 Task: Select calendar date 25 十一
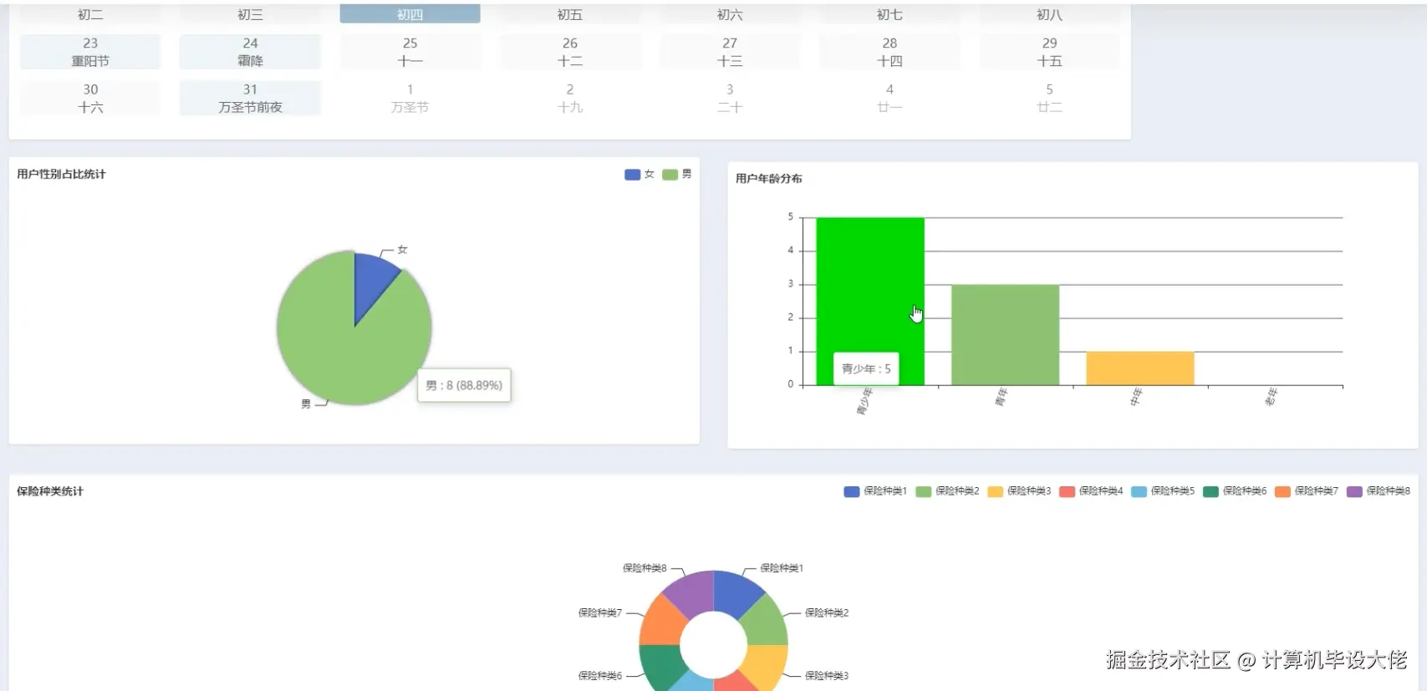click(410, 52)
